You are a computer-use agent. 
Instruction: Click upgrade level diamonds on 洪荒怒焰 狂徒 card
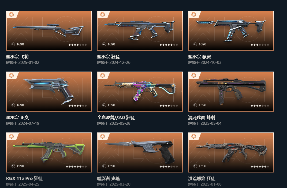260,167
